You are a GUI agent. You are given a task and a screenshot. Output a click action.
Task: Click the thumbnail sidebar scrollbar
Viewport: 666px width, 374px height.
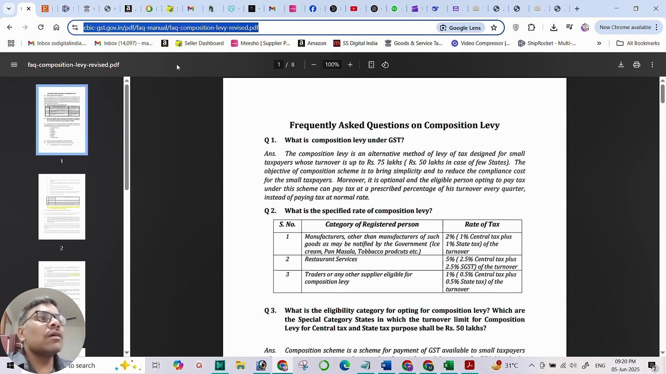pyautogui.click(x=126, y=138)
